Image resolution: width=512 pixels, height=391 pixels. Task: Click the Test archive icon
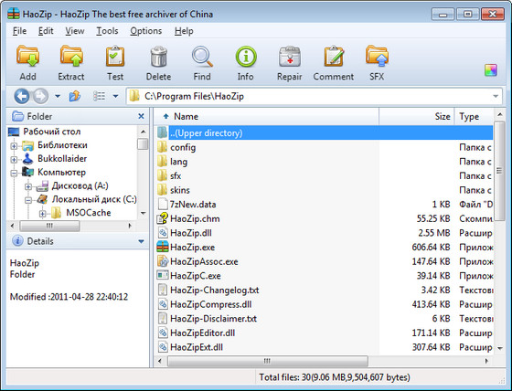115,57
